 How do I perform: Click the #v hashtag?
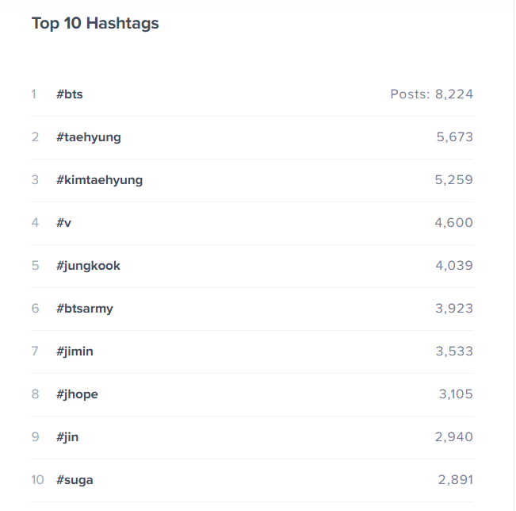click(63, 223)
